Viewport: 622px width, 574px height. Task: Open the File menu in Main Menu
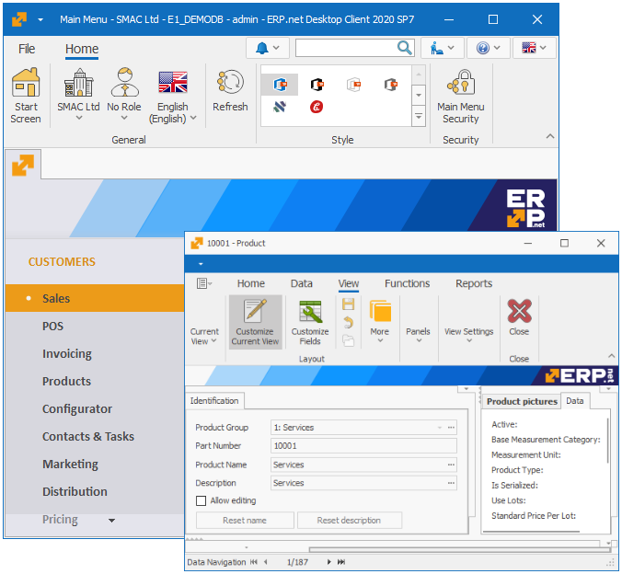coord(27,49)
